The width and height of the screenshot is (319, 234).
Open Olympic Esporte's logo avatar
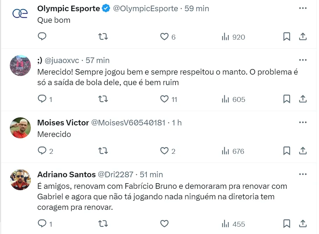[20, 13]
